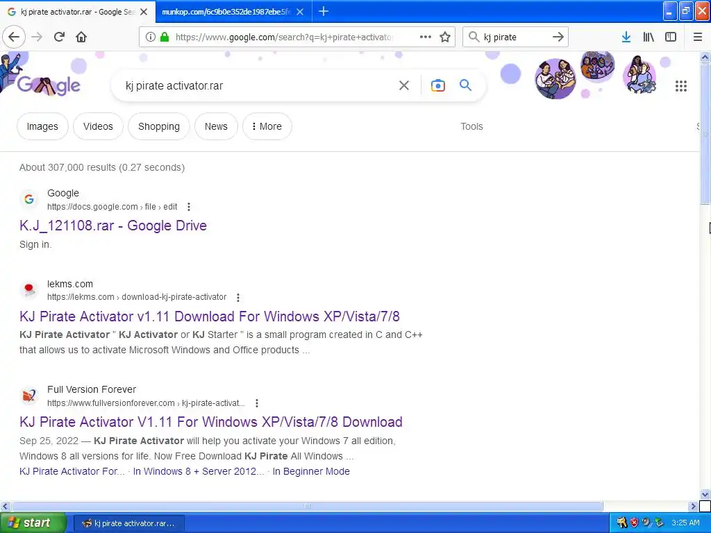Open the Google apps grid
The image size is (711, 533).
pos(680,85)
